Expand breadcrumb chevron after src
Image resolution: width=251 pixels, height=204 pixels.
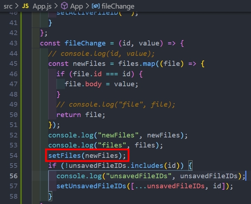[x=16, y=6]
